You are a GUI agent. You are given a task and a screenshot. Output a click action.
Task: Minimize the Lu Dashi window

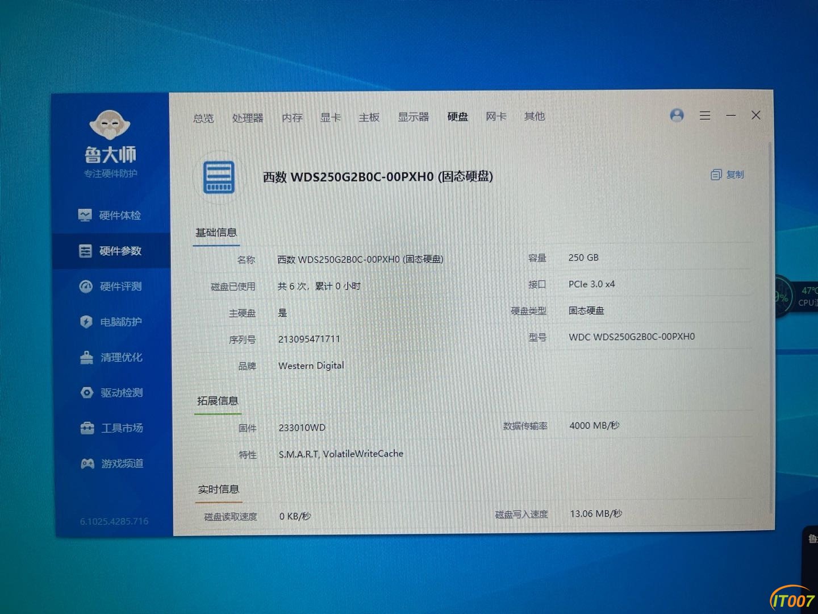[731, 115]
